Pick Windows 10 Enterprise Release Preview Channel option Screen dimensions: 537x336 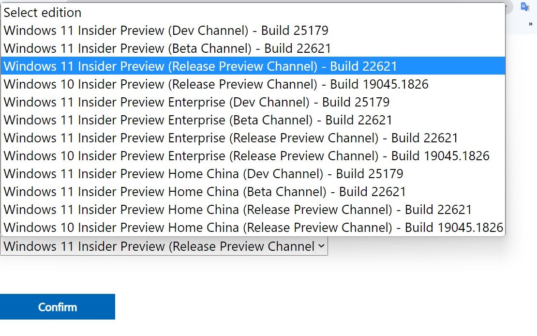point(246,156)
